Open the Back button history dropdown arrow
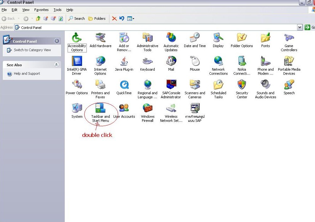The height and width of the screenshot is (222, 315). tap(19, 19)
